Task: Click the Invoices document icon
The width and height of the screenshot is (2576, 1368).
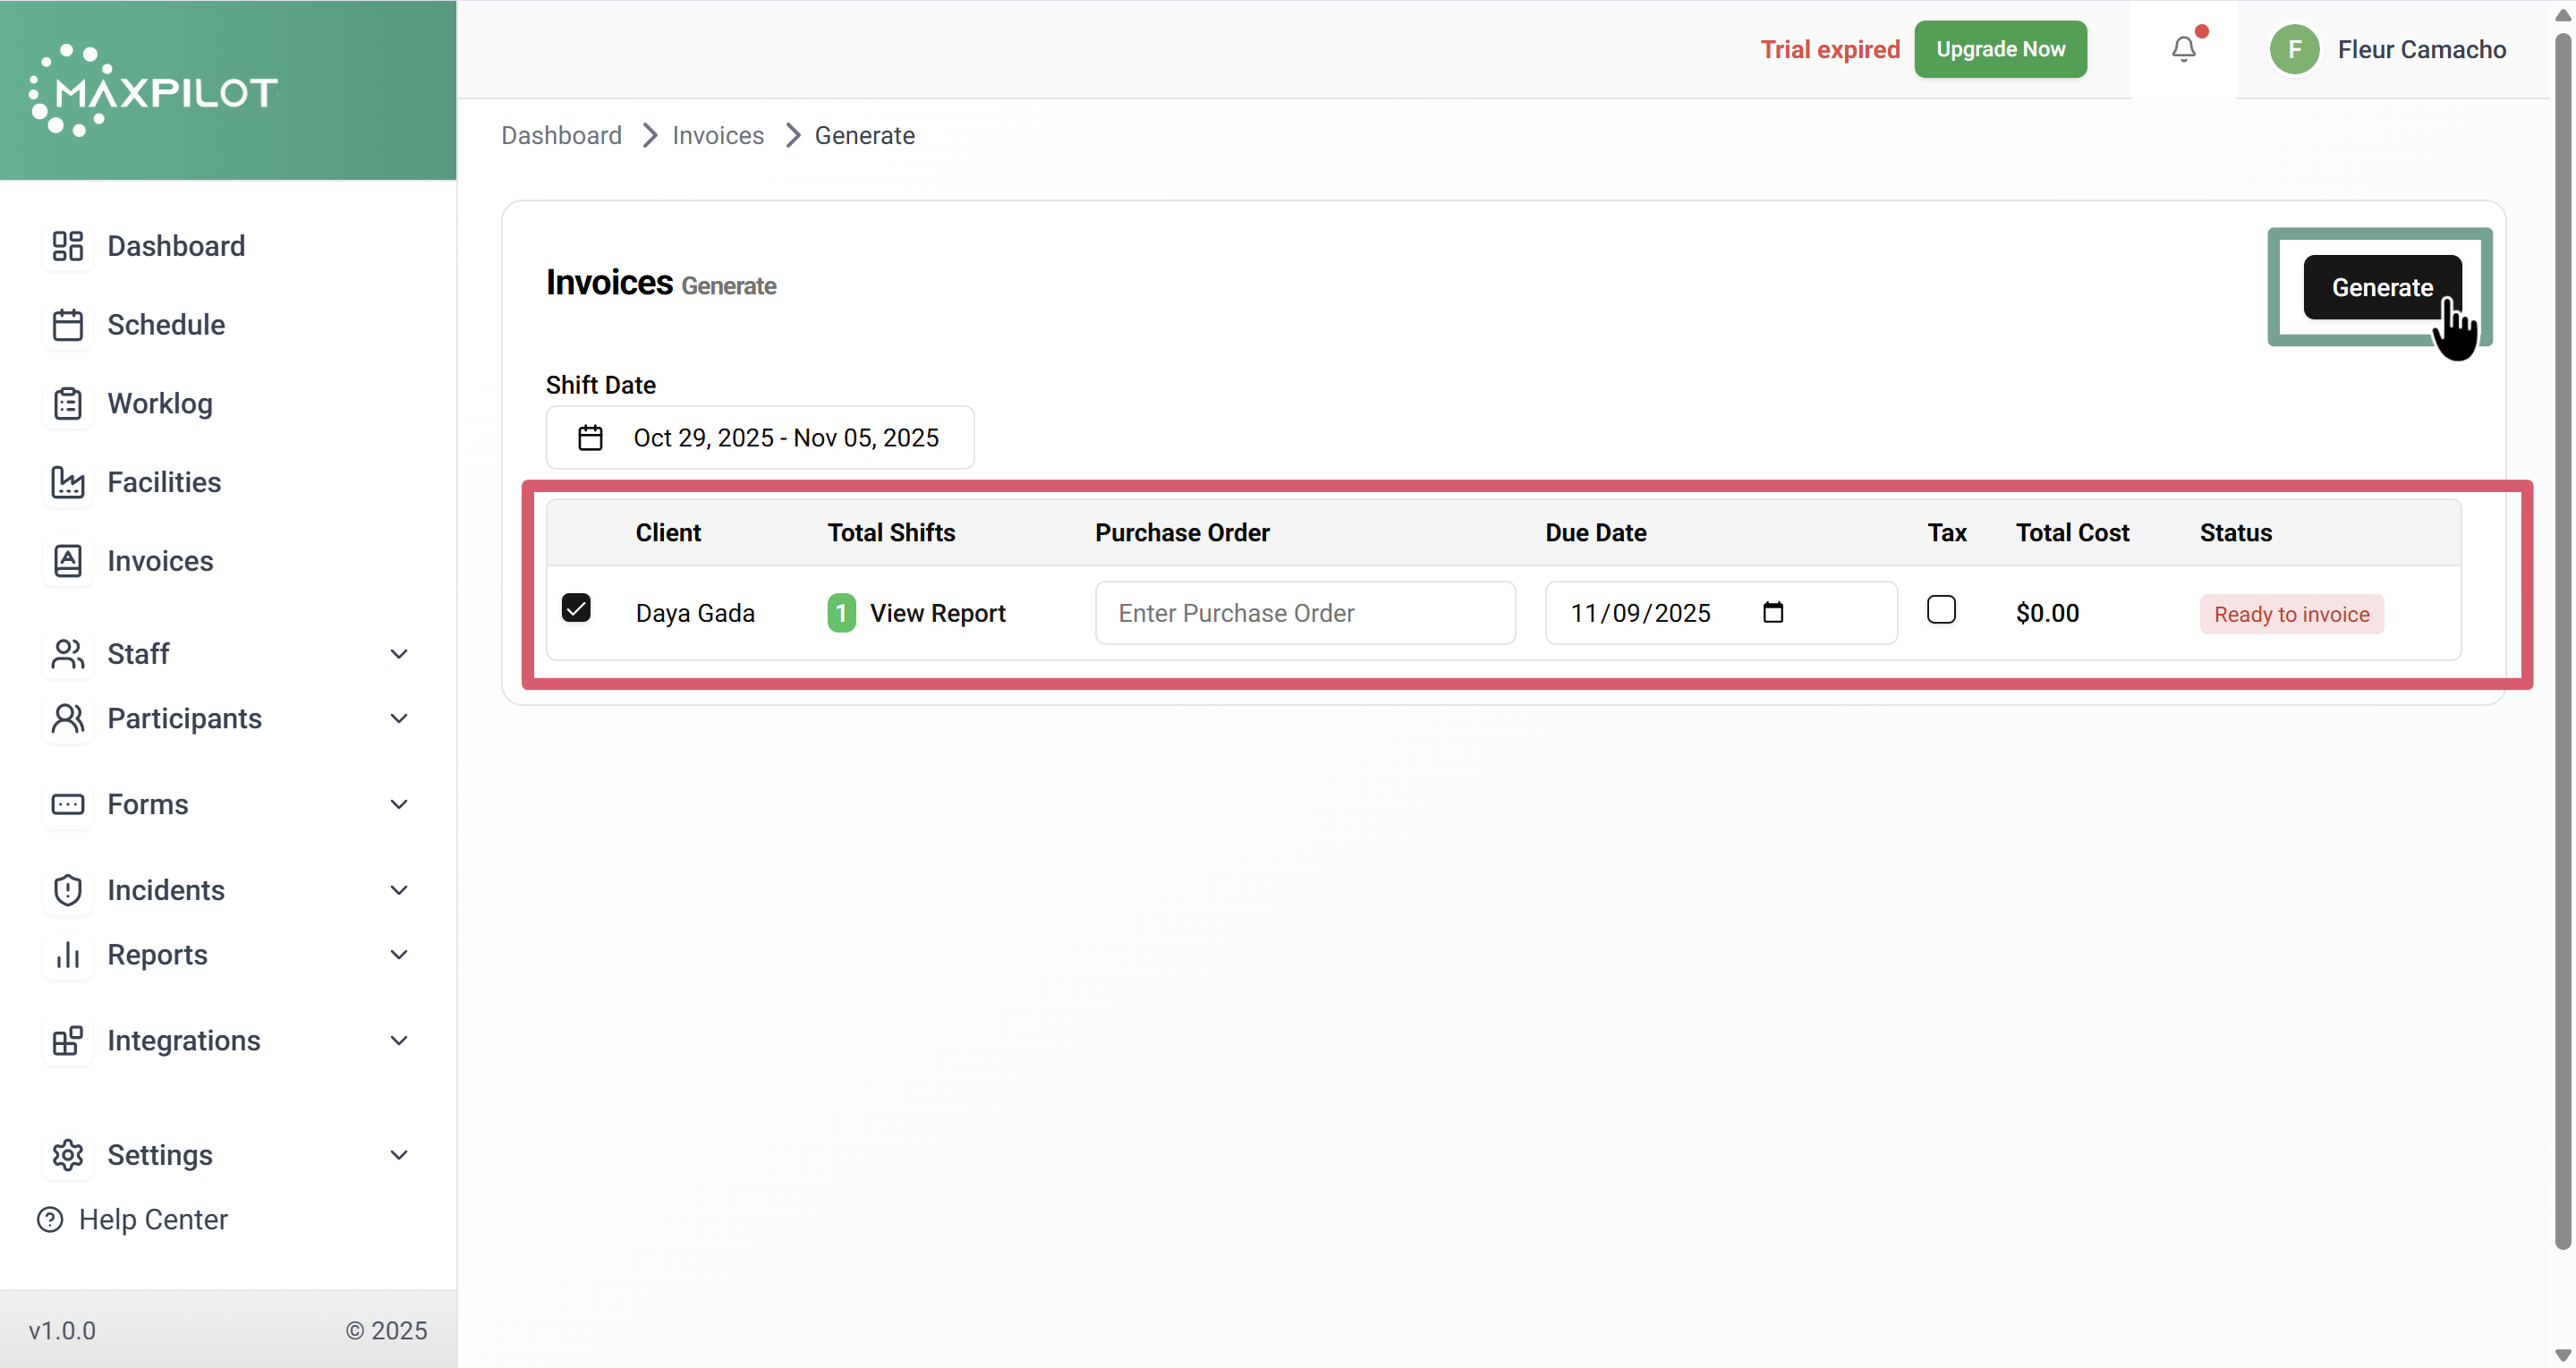Action: pyautogui.click(x=67, y=561)
